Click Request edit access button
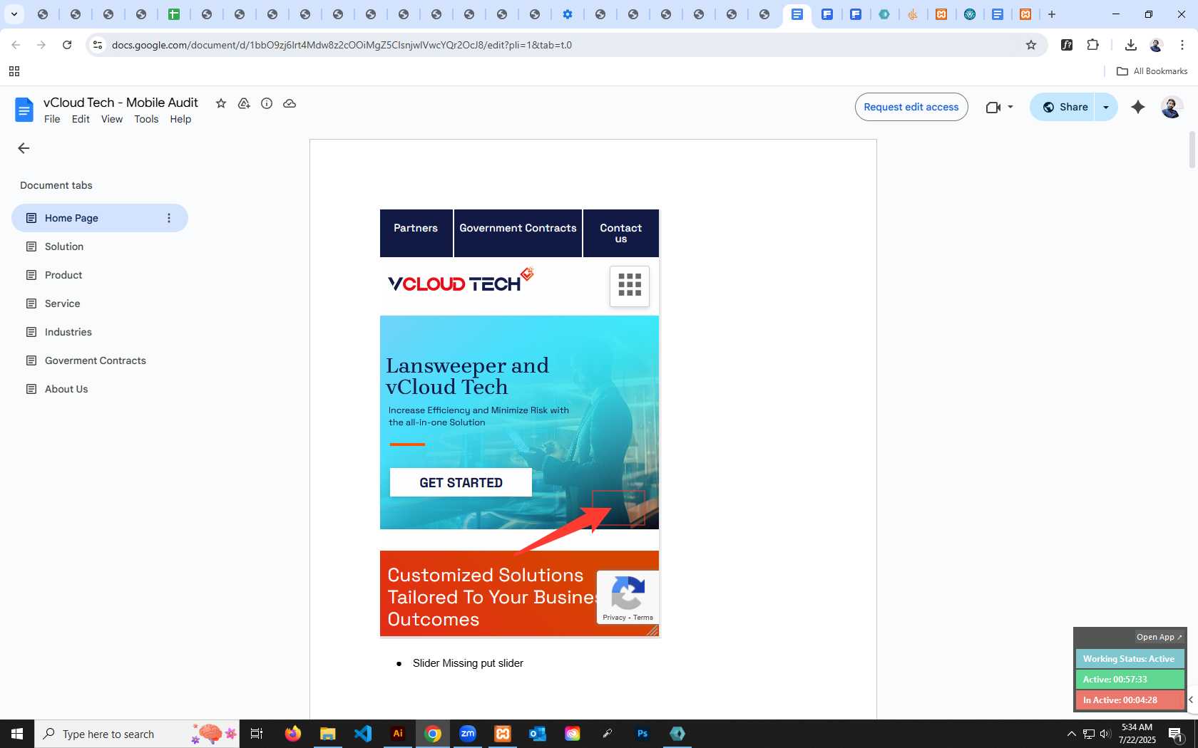The image size is (1198, 748). click(x=911, y=107)
